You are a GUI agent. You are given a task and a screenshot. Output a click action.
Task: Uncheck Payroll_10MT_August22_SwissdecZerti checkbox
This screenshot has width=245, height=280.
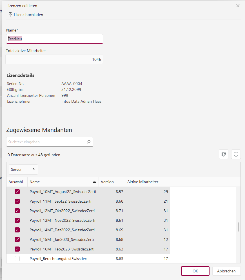(17, 192)
